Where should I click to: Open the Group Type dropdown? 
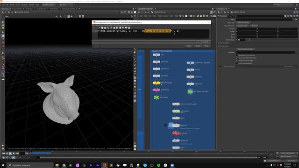(244, 23)
